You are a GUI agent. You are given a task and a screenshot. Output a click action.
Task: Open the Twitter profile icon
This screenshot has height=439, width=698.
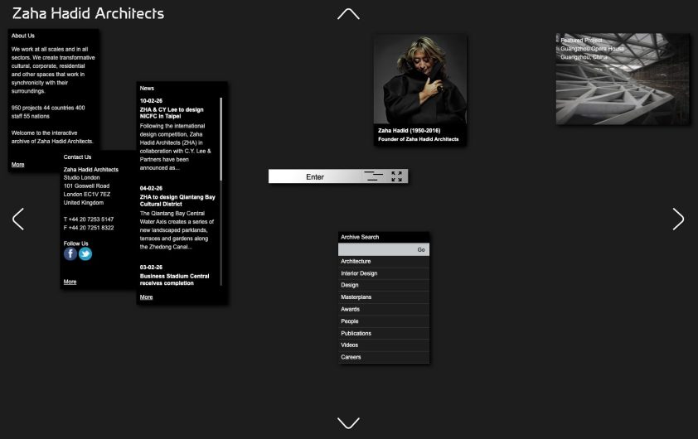[x=85, y=254]
